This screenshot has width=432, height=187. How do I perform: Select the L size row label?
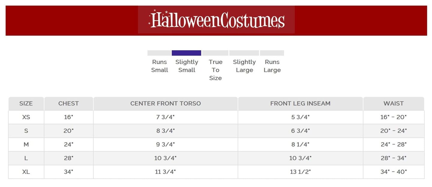click(26, 158)
